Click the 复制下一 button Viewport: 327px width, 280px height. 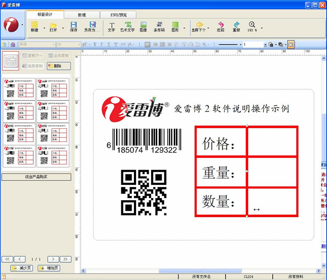(x=33, y=56)
